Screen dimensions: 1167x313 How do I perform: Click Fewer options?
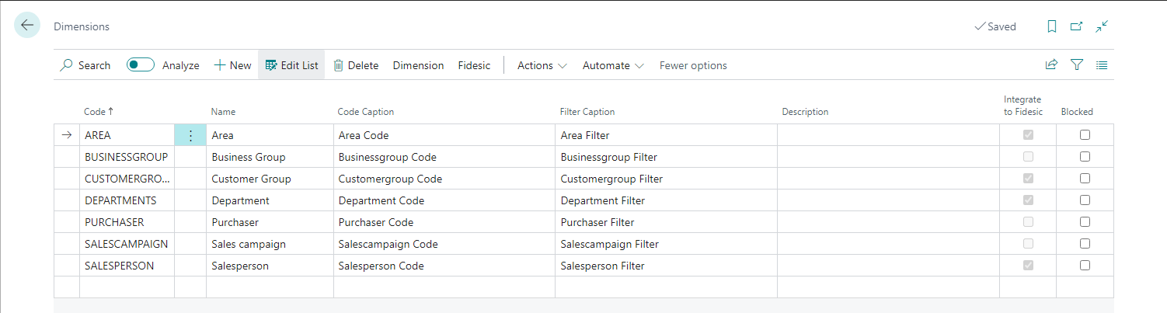coord(693,65)
